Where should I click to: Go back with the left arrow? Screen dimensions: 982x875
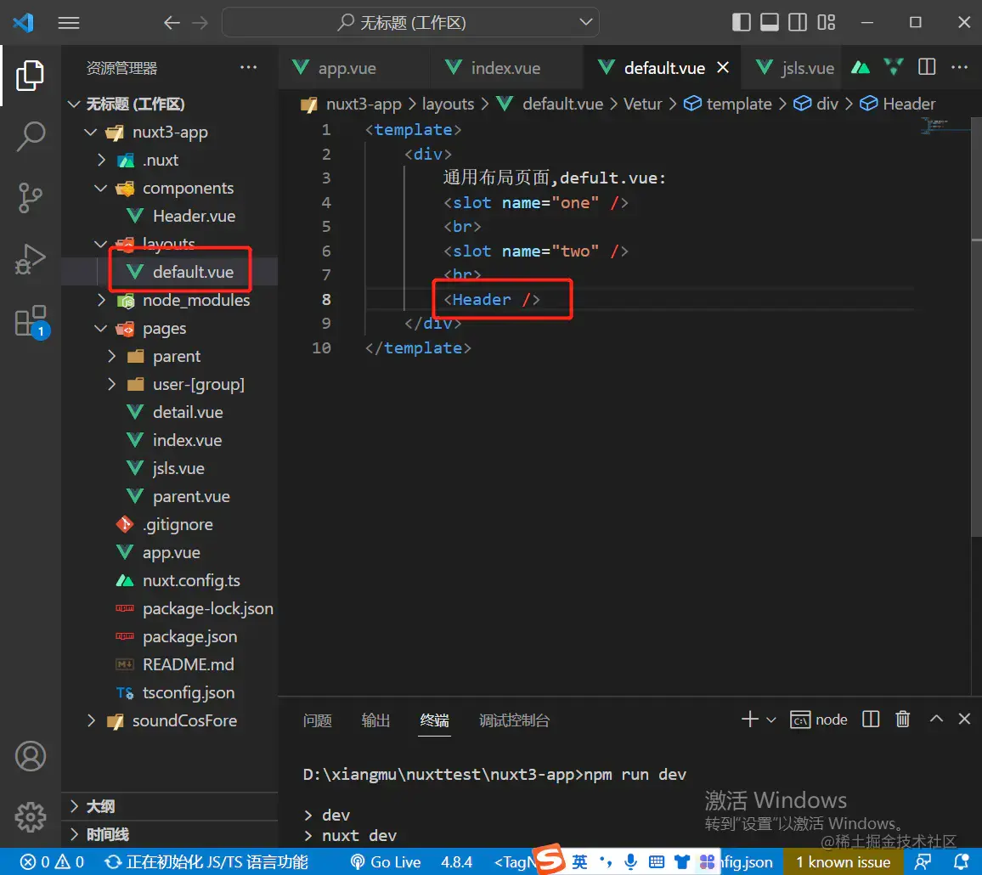(x=172, y=23)
